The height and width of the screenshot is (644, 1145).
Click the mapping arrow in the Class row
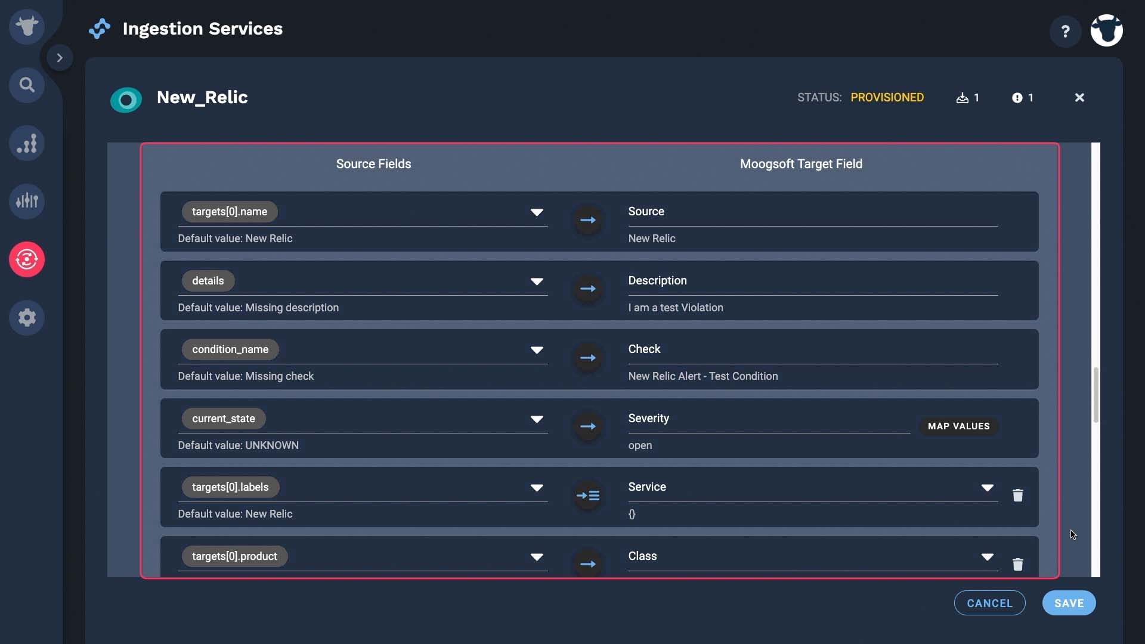[588, 564]
